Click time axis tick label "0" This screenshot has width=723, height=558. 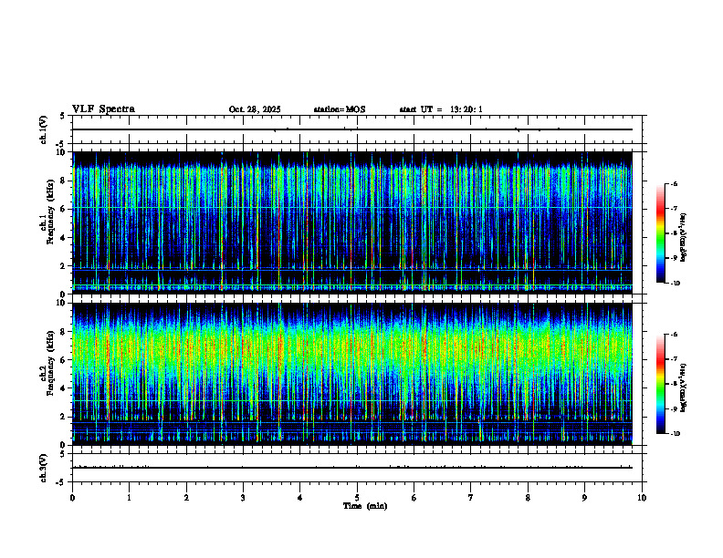[x=72, y=498]
